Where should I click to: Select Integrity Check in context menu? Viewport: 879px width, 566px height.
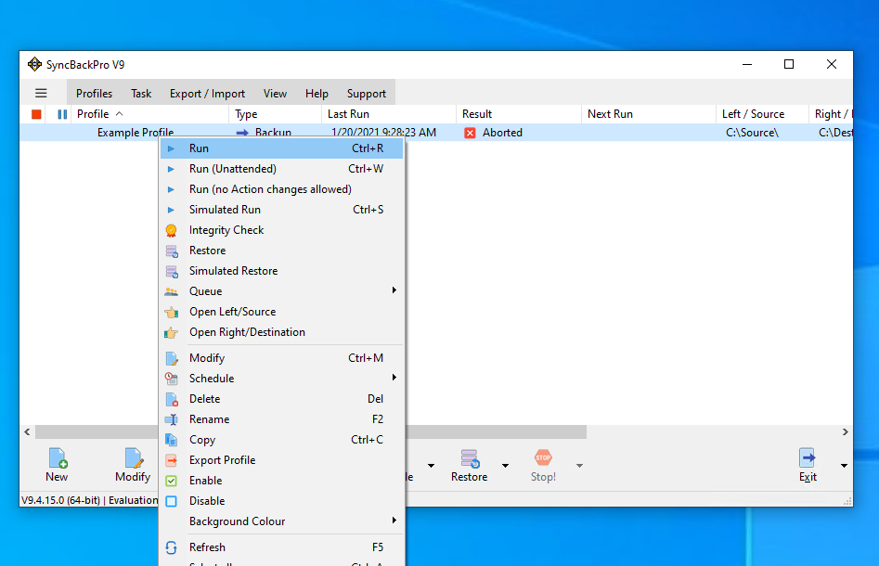click(226, 230)
